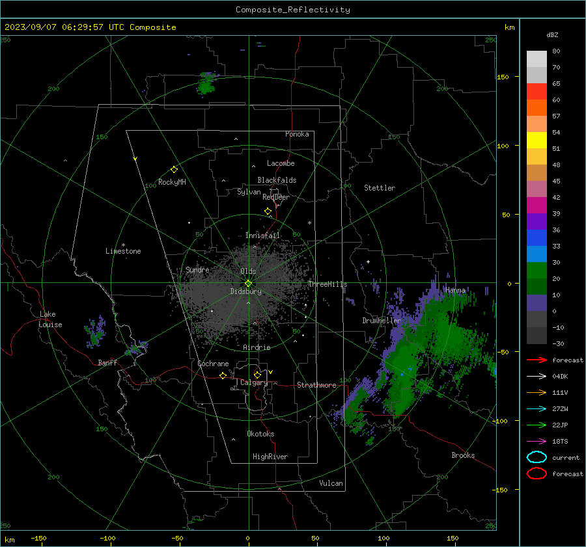Select the slate-purple swatch between 10 and 0 dBZ
586x547 pixels.
pos(537,303)
